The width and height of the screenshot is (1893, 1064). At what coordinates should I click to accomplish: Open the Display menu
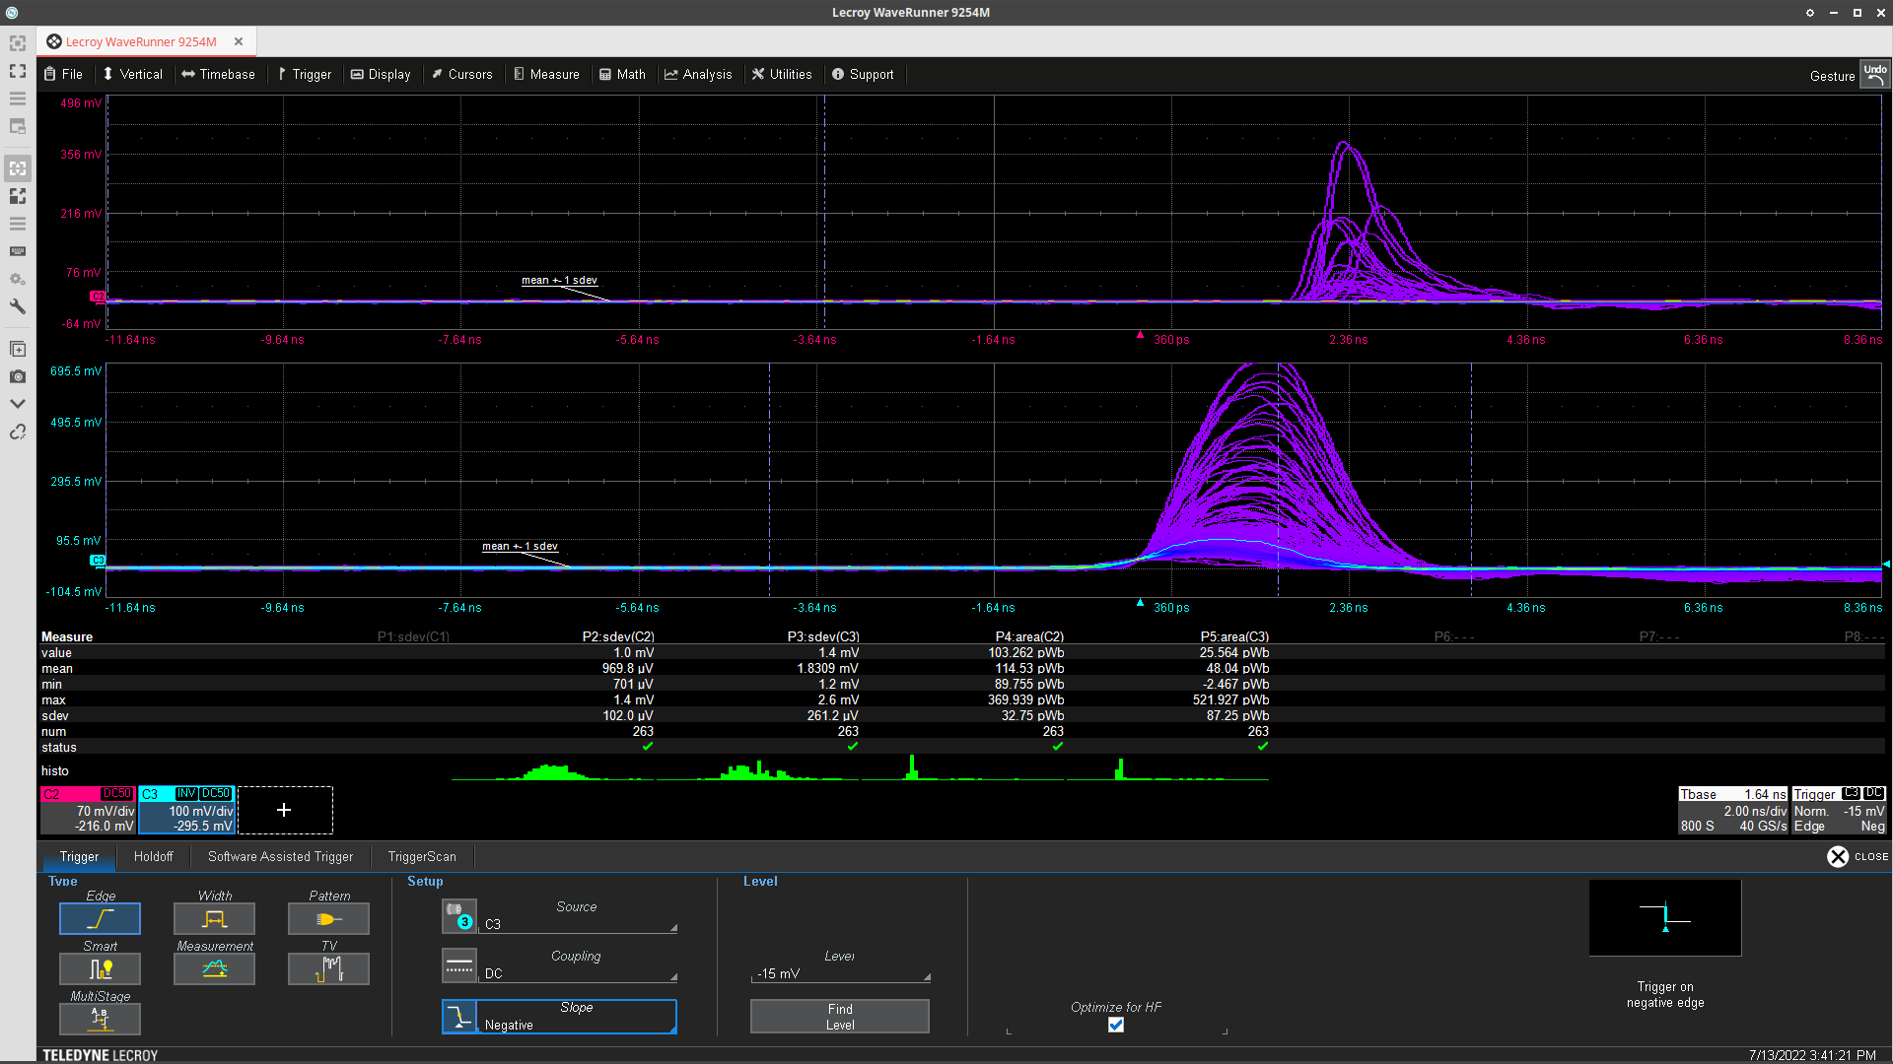[381, 74]
